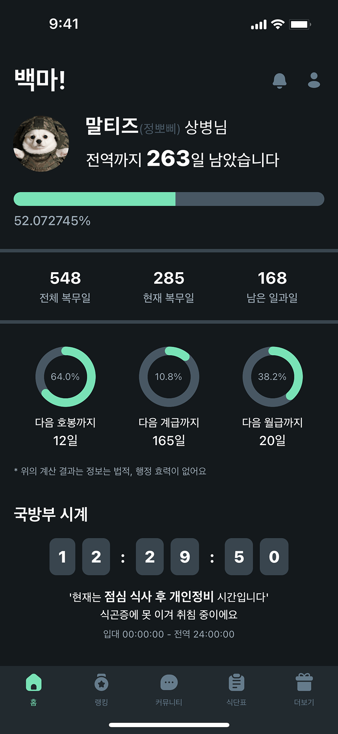
Task: Open the notification bell icon
Action: pyautogui.click(x=280, y=80)
